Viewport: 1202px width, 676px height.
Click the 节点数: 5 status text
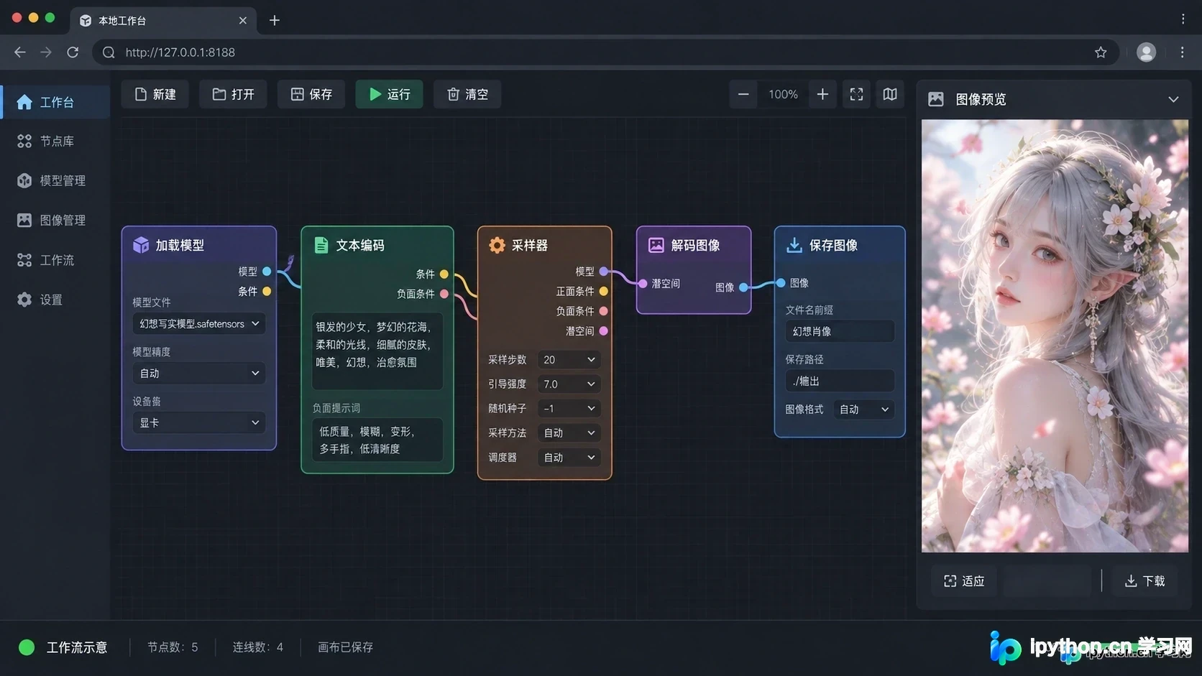coord(173,647)
